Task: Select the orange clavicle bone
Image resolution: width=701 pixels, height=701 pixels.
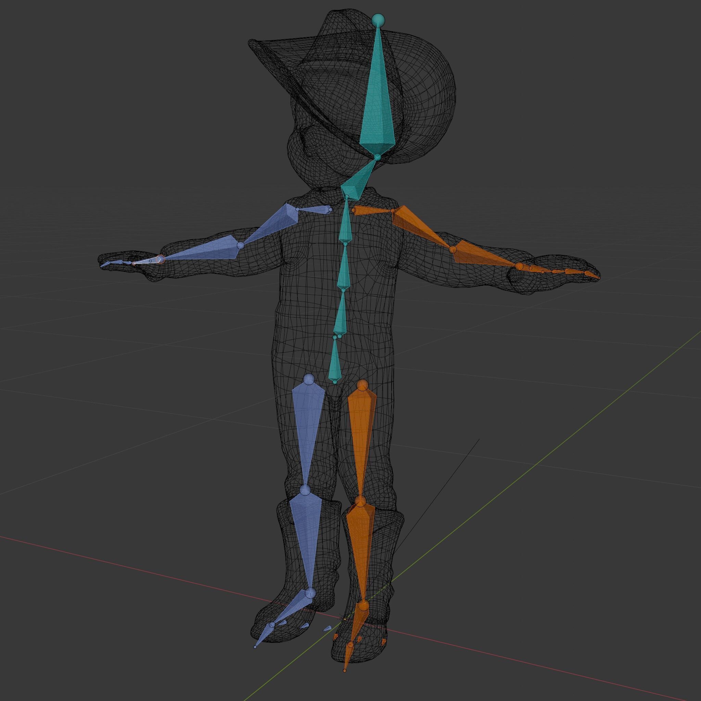Action: point(373,211)
